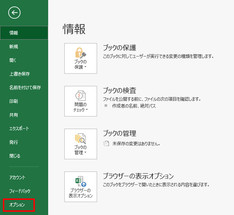Select 情報 in the sidebar

coord(24,33)
